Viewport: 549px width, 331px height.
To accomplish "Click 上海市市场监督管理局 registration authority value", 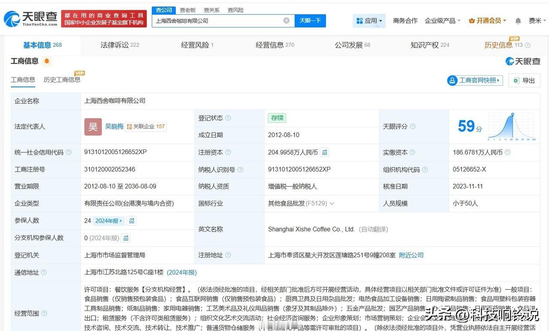I will point(115,255).
